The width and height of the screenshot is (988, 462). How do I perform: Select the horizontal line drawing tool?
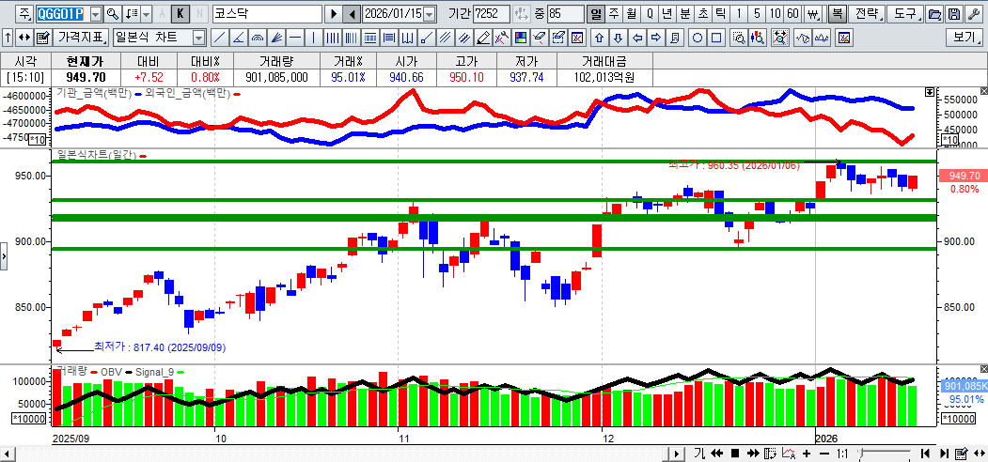tap(295, 38)
